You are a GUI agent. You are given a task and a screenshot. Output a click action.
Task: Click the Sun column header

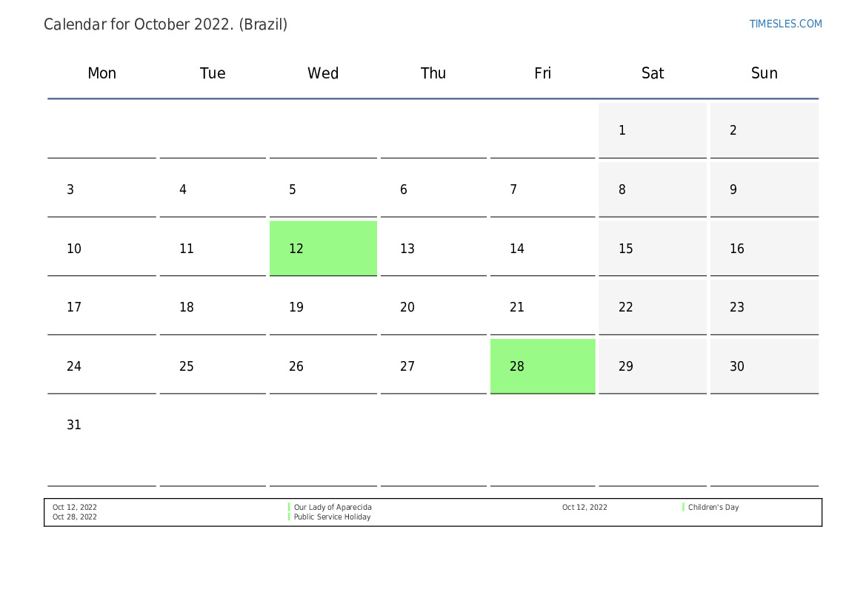pyautogui.click(x=764, y=73)
